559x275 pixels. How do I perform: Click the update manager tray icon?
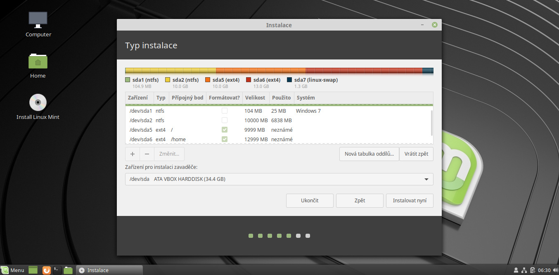pos(533,270)
